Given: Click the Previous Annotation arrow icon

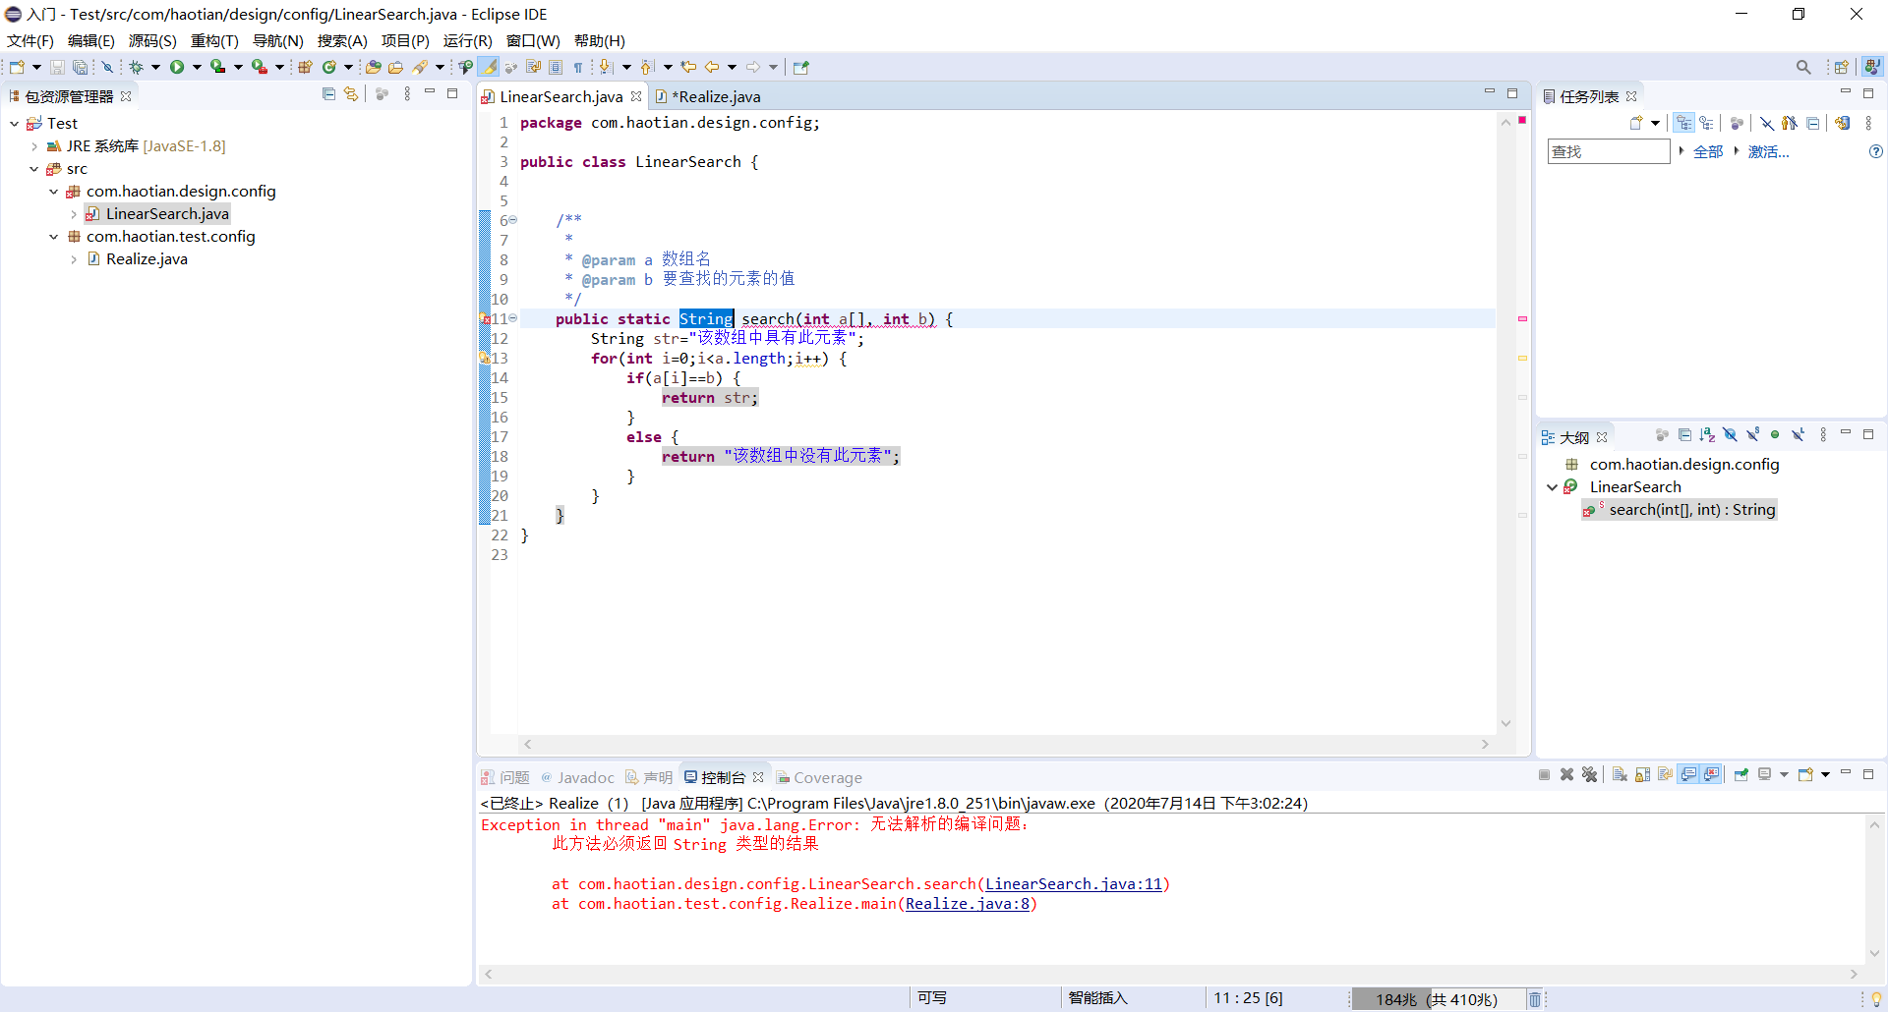Looking at the screenshot, I should [646, 67].
